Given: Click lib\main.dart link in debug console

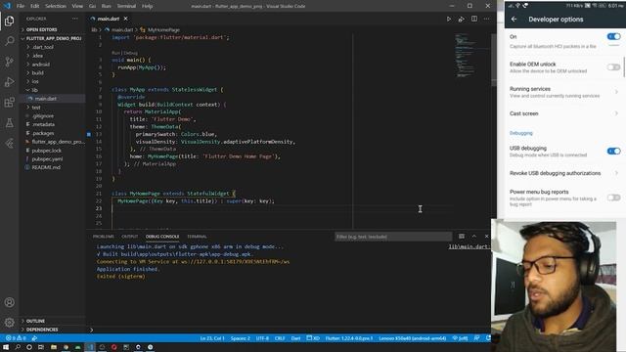Looking at the screenshot, I should click(x=469, y=246).
